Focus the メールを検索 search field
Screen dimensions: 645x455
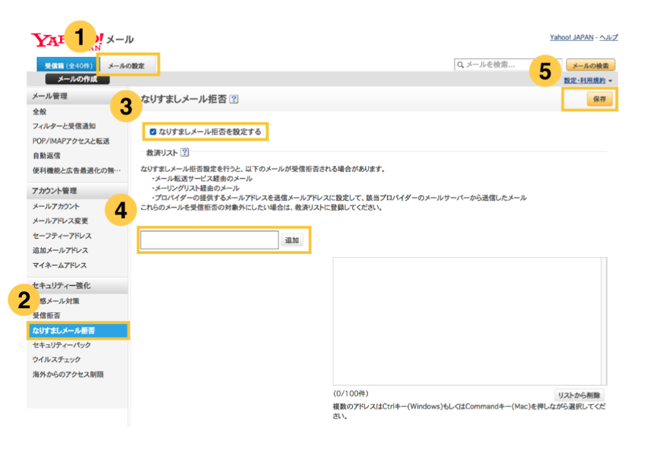click(508, 64)
